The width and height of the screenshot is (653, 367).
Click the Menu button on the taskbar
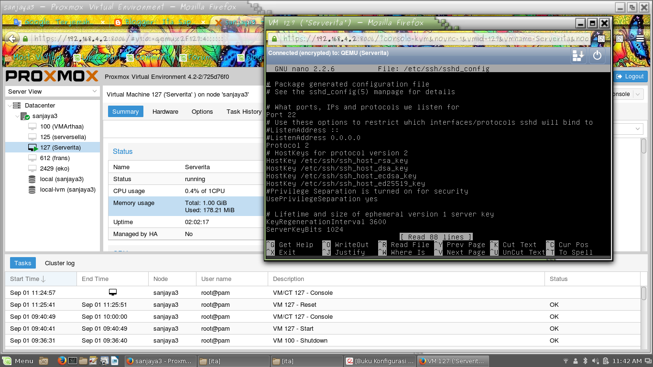click(x=18, y=361)
